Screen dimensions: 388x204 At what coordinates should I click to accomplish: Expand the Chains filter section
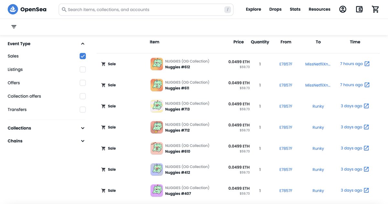click(82, 141)
